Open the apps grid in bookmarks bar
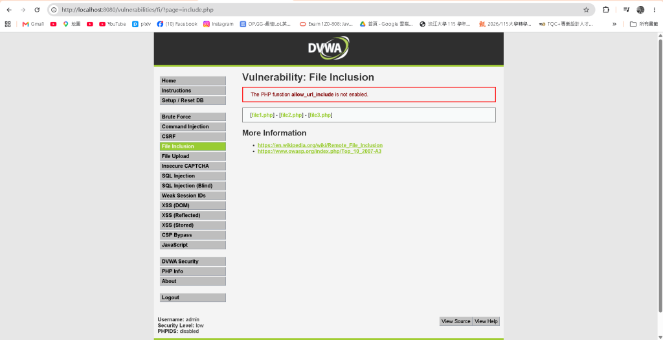Viewport: 663px width, 340px height. 8,24
